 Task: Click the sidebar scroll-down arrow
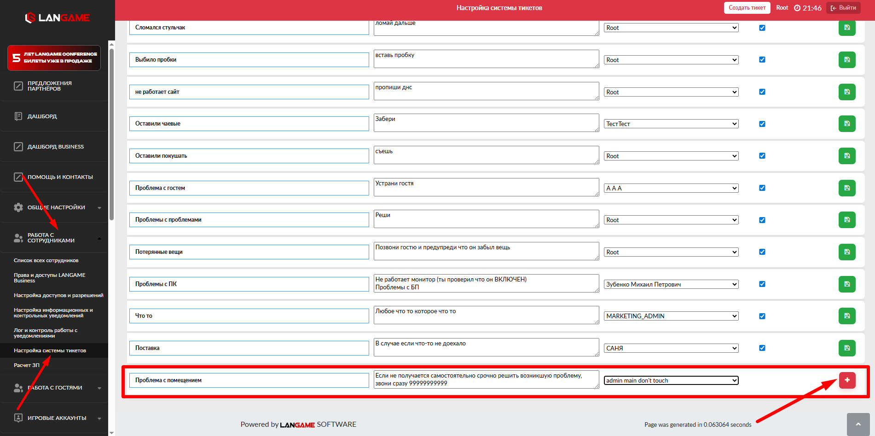(111, 433)
